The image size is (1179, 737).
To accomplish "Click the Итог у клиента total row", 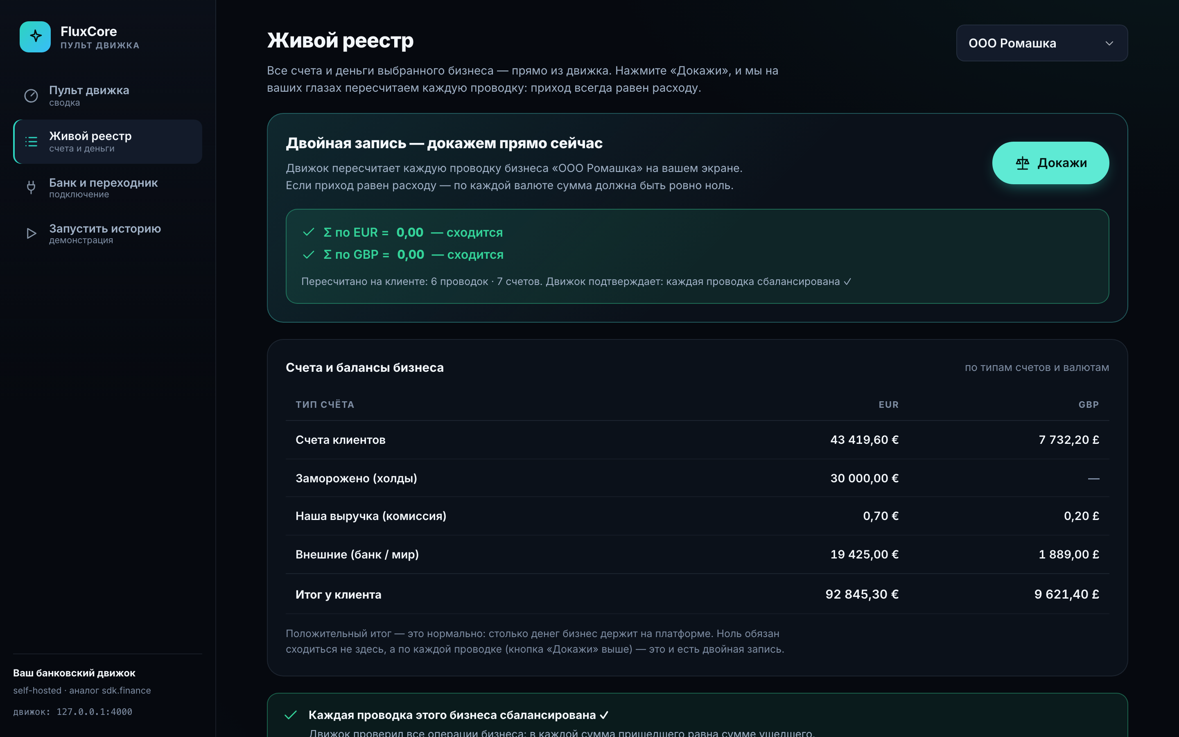I will pos(697,594).
